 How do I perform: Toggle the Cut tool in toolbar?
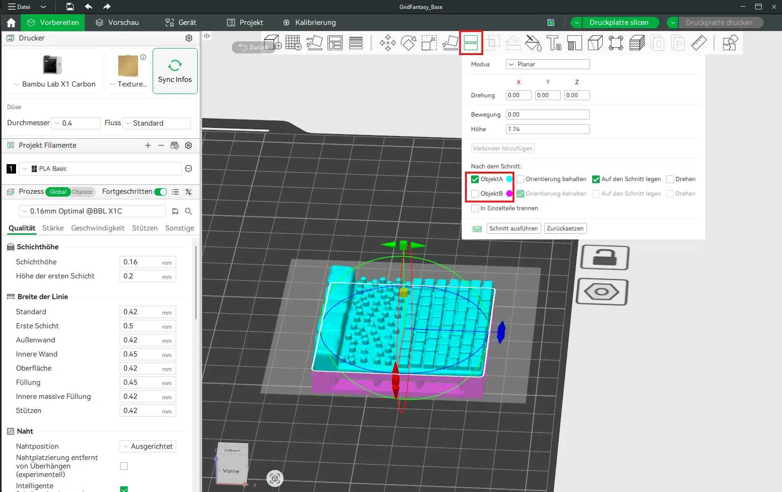click(x=471, y=43)
